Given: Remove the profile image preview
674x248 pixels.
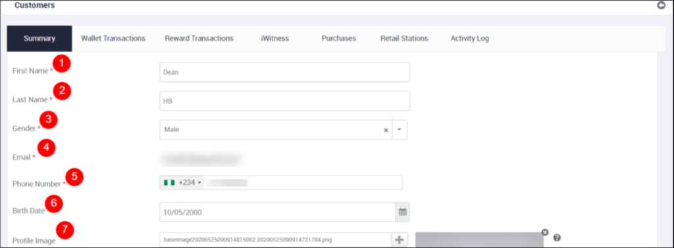Looking at the screenshot, I should tap(545, 232).
